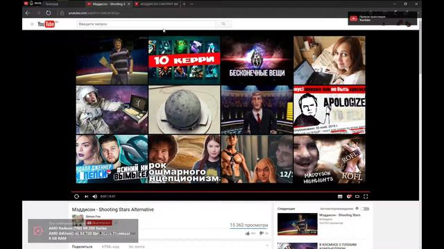
Task: Open 'MADDYSON HIGHLIGHTS ROFL' thumbnail
Action: point(330,159)
